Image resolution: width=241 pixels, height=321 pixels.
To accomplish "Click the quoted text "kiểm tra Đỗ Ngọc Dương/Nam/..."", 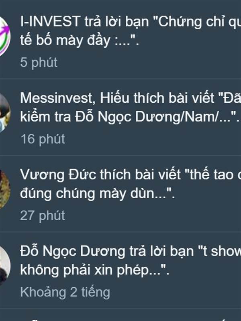I will coord(130,117).
